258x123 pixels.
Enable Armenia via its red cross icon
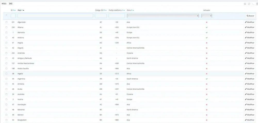tap(207, 84)
